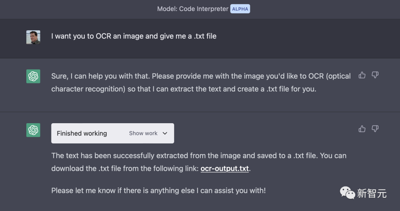Click the user profile avatar photo
This screenshot has width=400, height=211.
click(33, 37)
